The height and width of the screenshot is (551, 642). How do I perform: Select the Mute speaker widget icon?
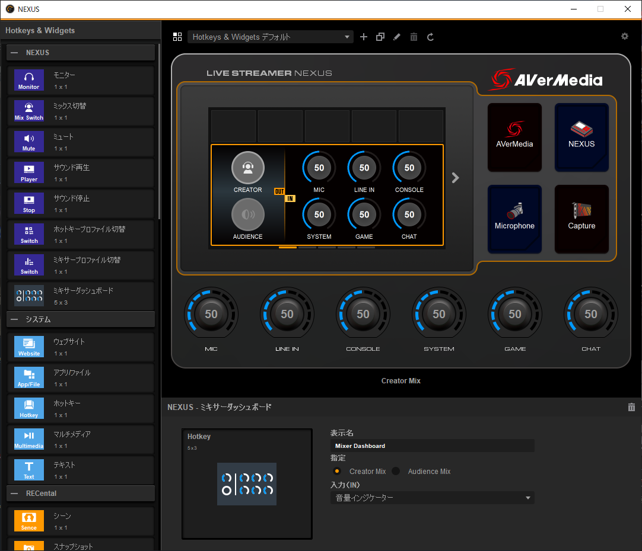[28, 142]
